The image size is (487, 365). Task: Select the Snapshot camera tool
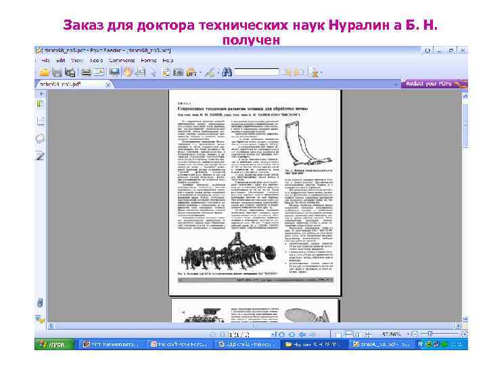[x=179, y=72]
